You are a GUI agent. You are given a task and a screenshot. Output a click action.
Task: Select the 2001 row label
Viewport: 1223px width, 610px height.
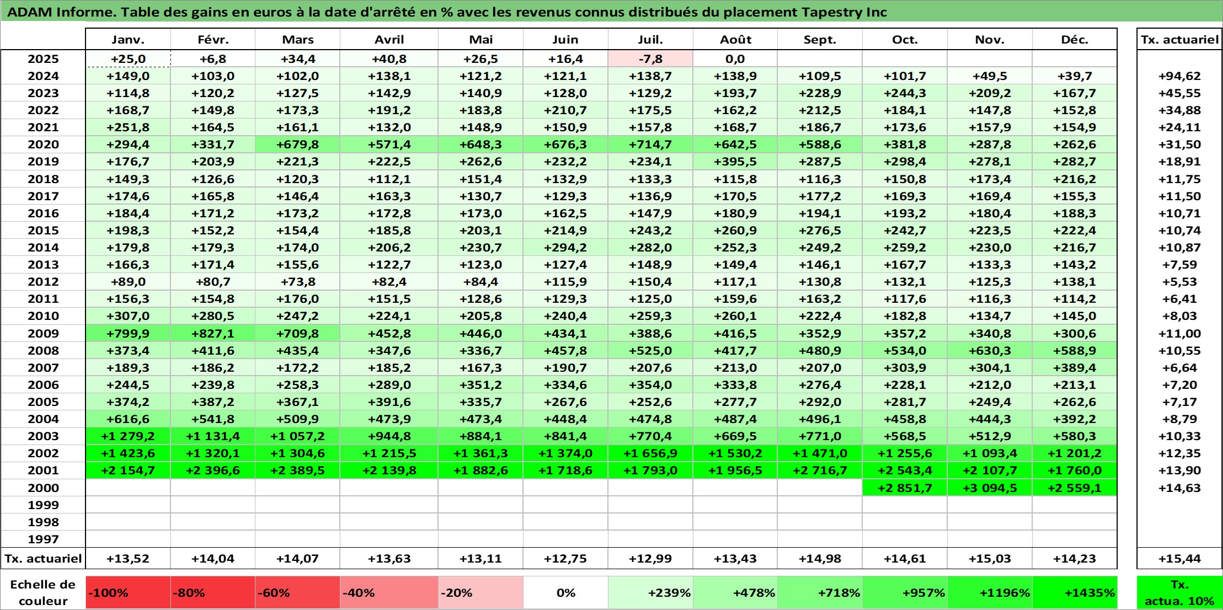(43, 470)
